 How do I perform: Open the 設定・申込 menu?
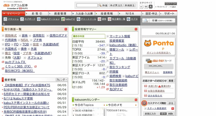click(150, 13)
